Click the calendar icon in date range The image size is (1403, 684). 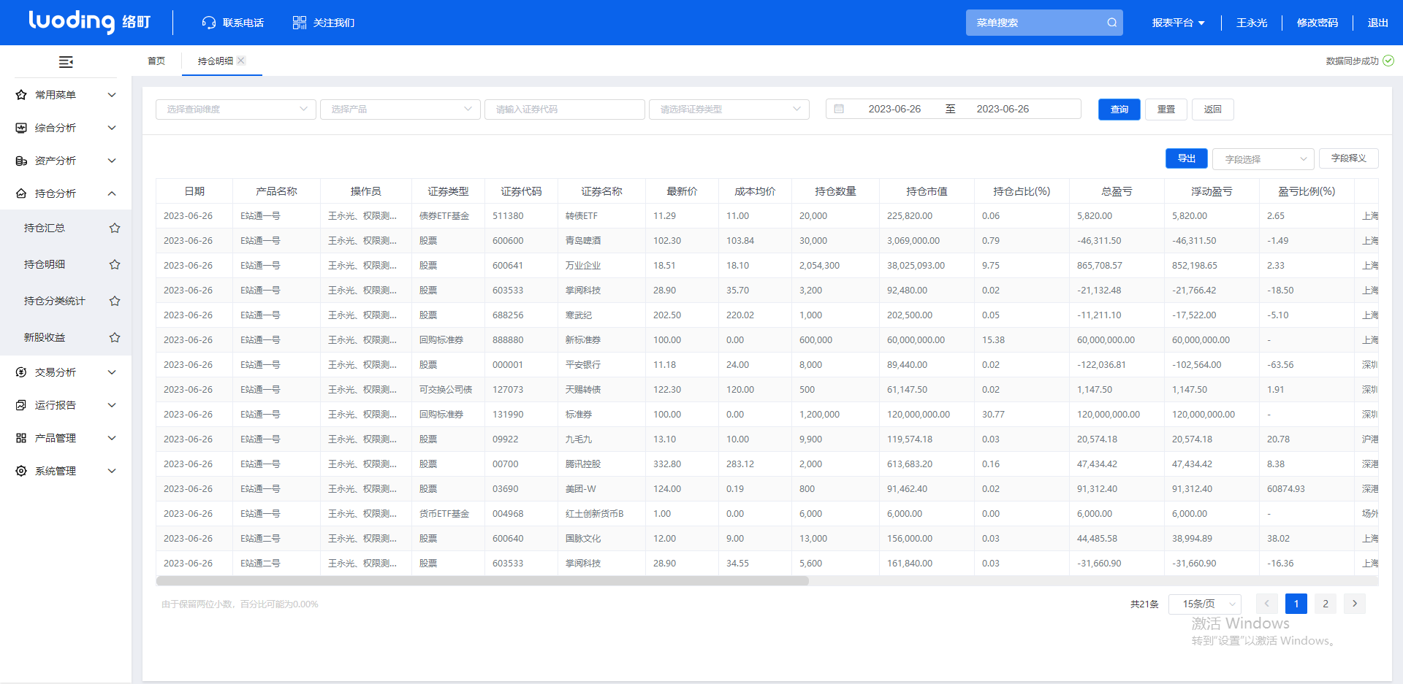(x=839, y=109)
